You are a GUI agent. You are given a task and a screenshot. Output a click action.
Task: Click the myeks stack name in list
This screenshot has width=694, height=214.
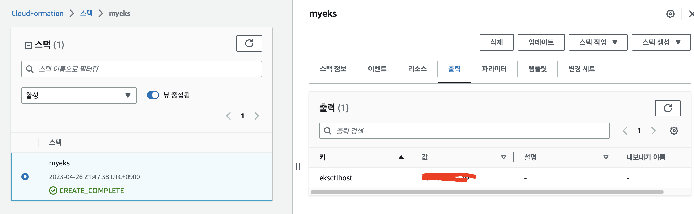[x=59, y=163]
